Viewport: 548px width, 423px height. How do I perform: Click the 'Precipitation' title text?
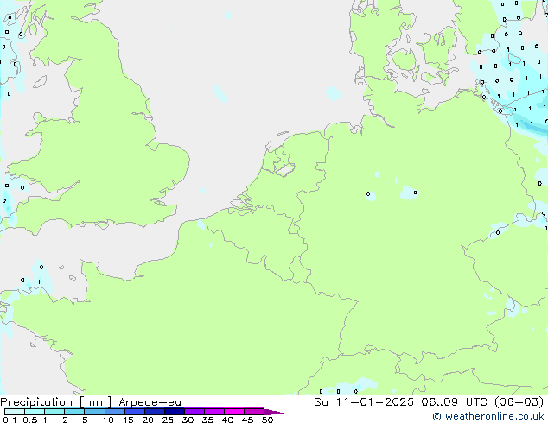[36, 402]
